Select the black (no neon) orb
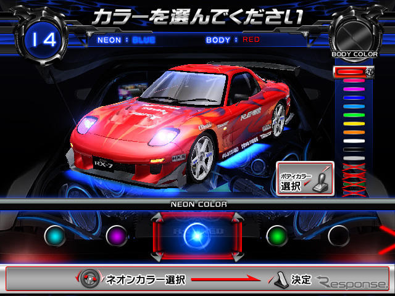 coord(339,236)
